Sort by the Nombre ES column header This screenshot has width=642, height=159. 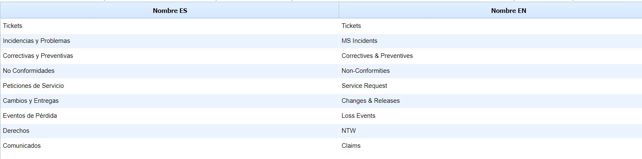point(170,11)
